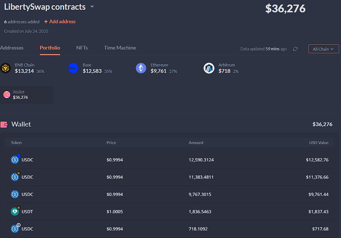Click the amount 718.1092
341x238 pixels.
point(198,229)
